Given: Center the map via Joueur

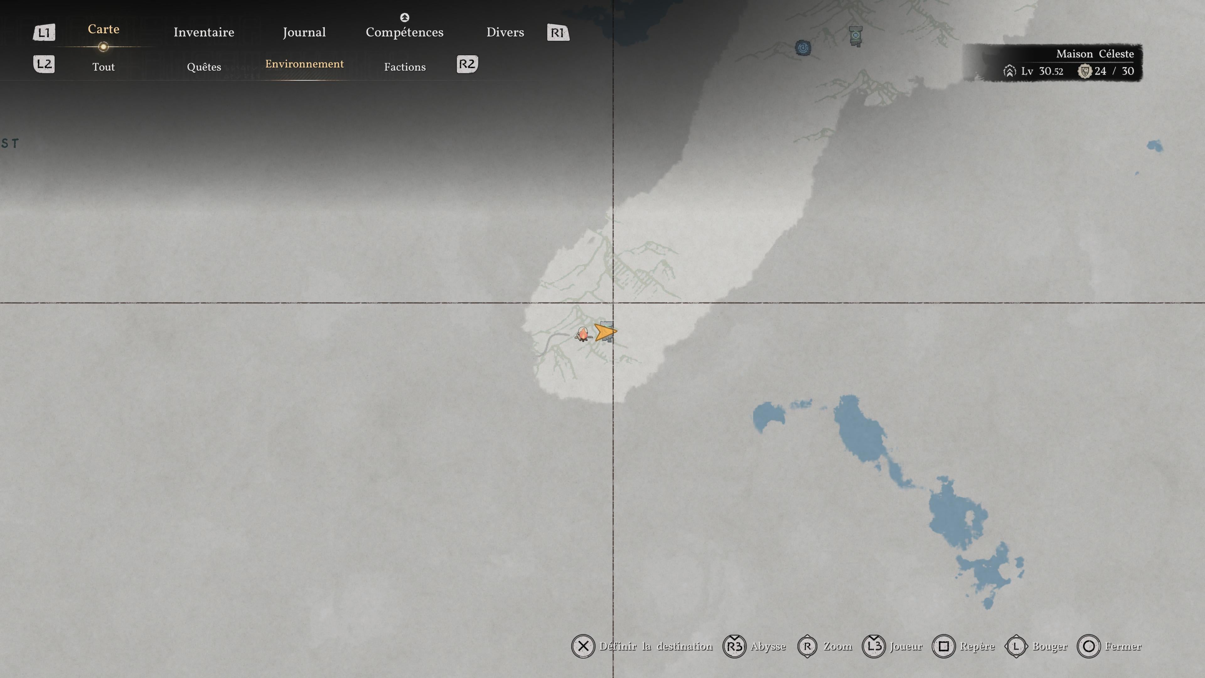Looking at the screenshot, I should pyautogui.click(x=906, y=646).
